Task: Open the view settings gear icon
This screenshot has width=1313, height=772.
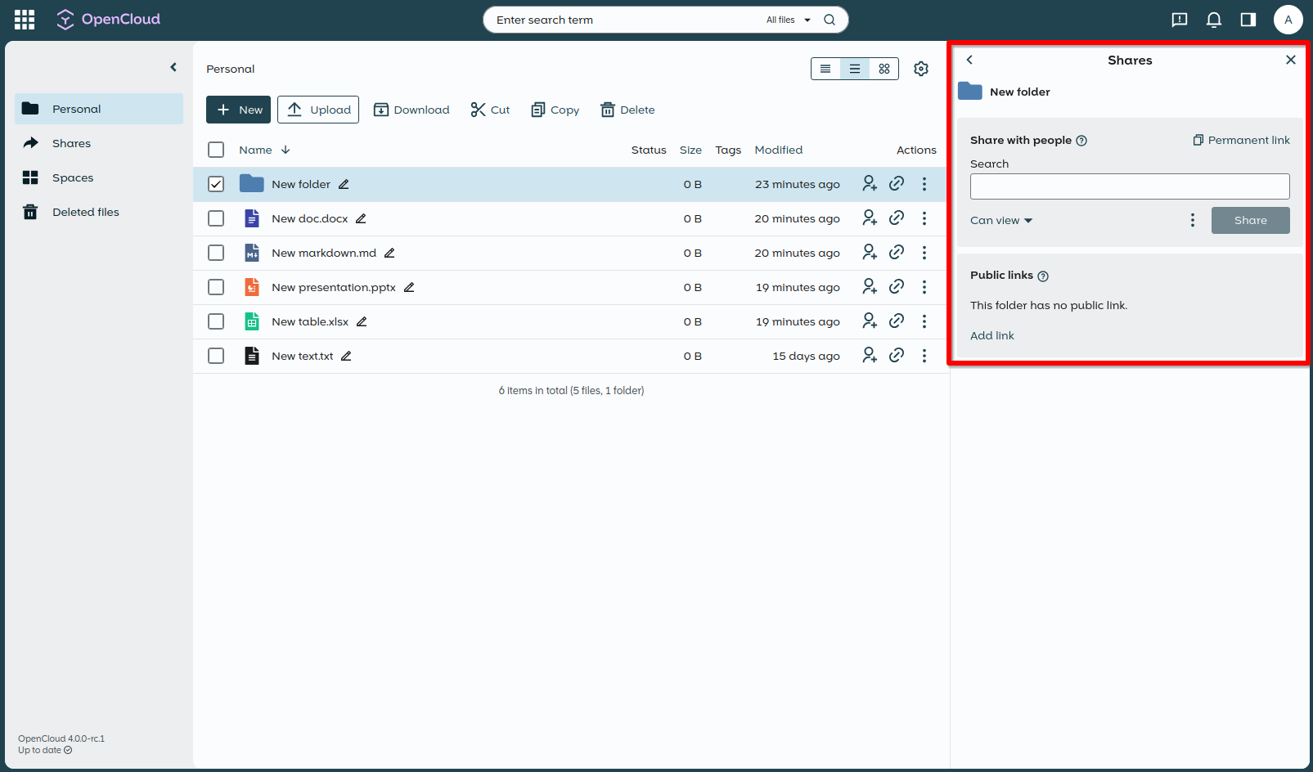Action: coord(921,69)
